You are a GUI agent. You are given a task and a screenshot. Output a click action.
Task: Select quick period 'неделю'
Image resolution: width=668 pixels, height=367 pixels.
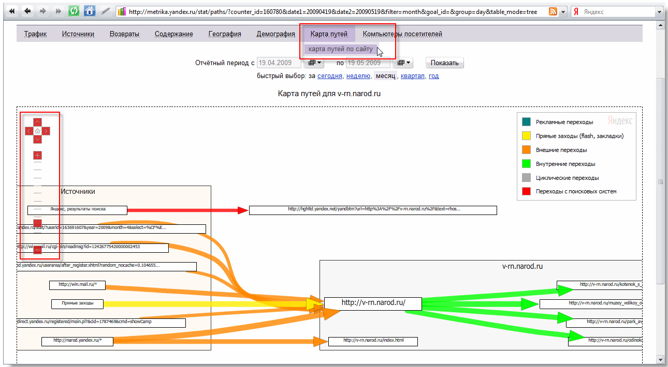click(358, 75)
